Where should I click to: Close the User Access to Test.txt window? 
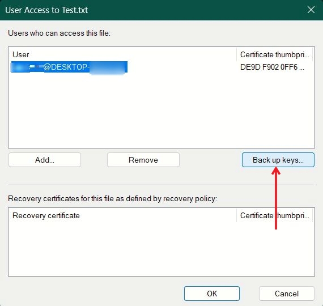click(x=311, y=10)
